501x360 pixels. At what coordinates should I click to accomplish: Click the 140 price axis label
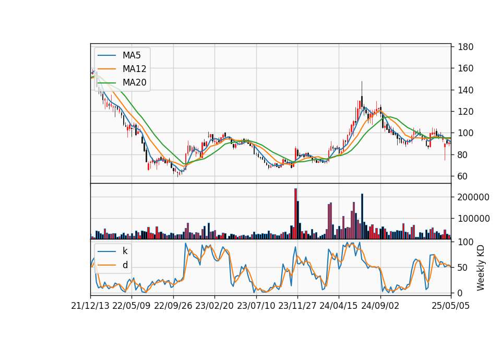click(x=466, y=90)
